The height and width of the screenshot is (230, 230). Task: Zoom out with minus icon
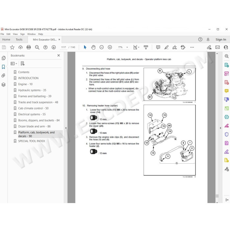102,47
